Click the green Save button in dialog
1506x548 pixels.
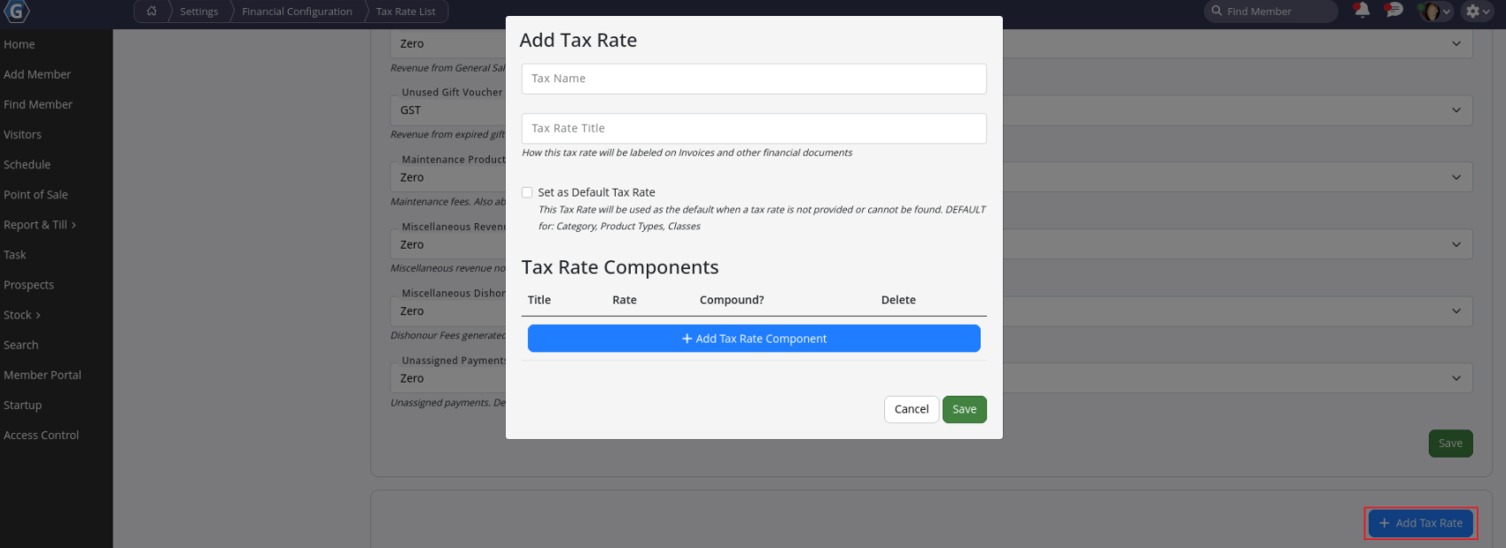tap(964, 409)
